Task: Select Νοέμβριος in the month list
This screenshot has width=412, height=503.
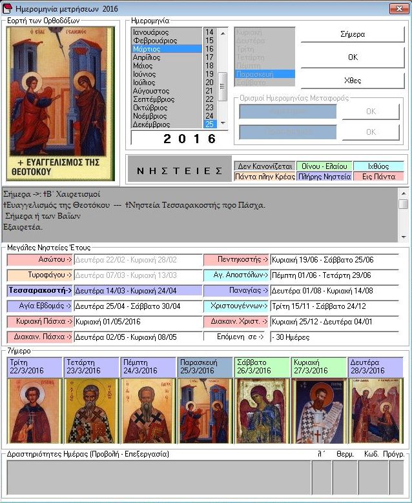Action: (167, 116)
